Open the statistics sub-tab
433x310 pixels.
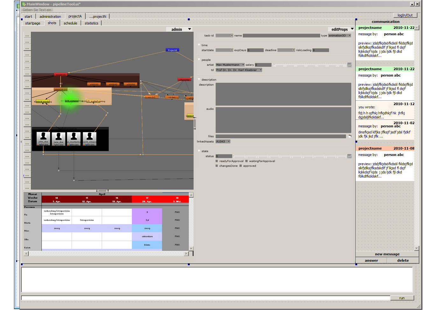click(x=91, y=23)
